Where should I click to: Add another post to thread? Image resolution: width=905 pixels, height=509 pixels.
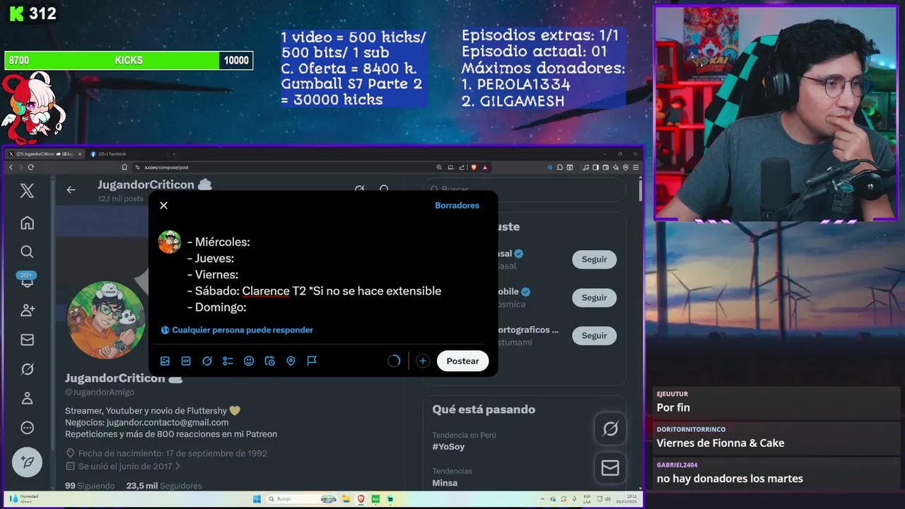423,361
